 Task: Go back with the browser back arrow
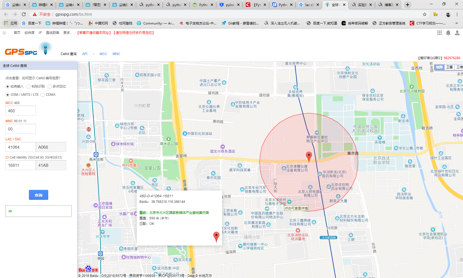click(6, 14)
